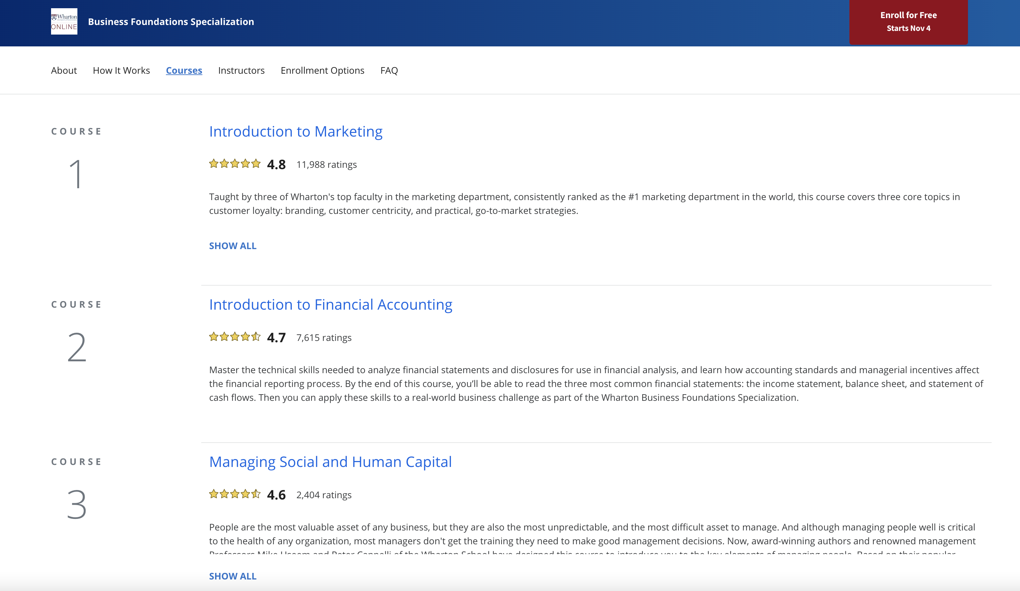Open Introduction to Marketing course link
This screenshot has height=591, width=1020.
coord(295,132)
